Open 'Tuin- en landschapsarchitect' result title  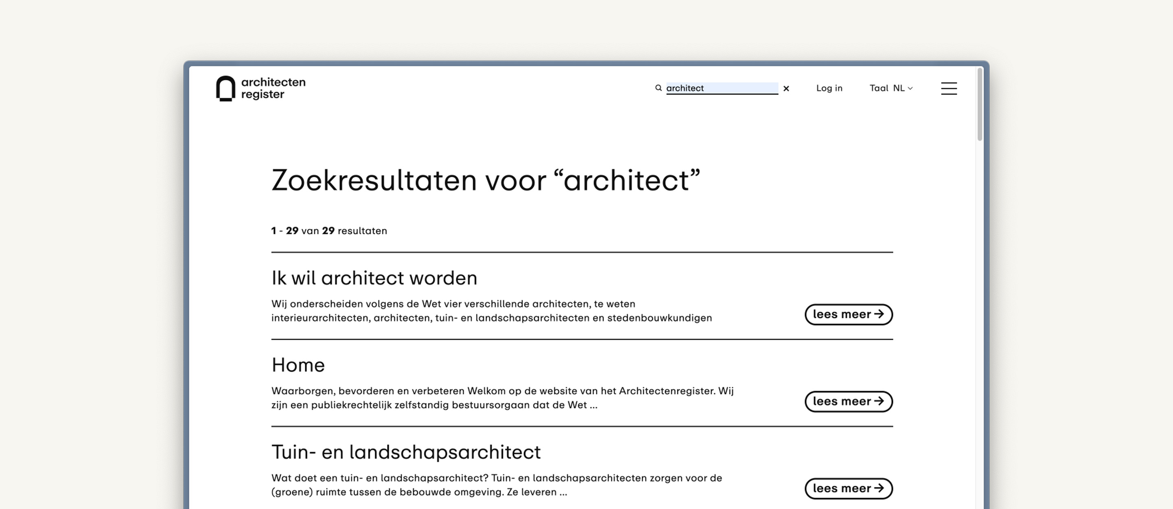coord(406,452)
